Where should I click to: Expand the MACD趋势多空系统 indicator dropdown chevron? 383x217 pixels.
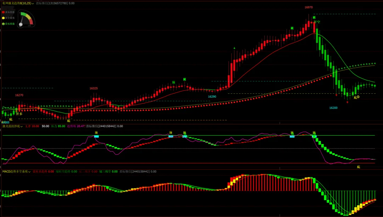pyautogui.click(x=29, y=172)
